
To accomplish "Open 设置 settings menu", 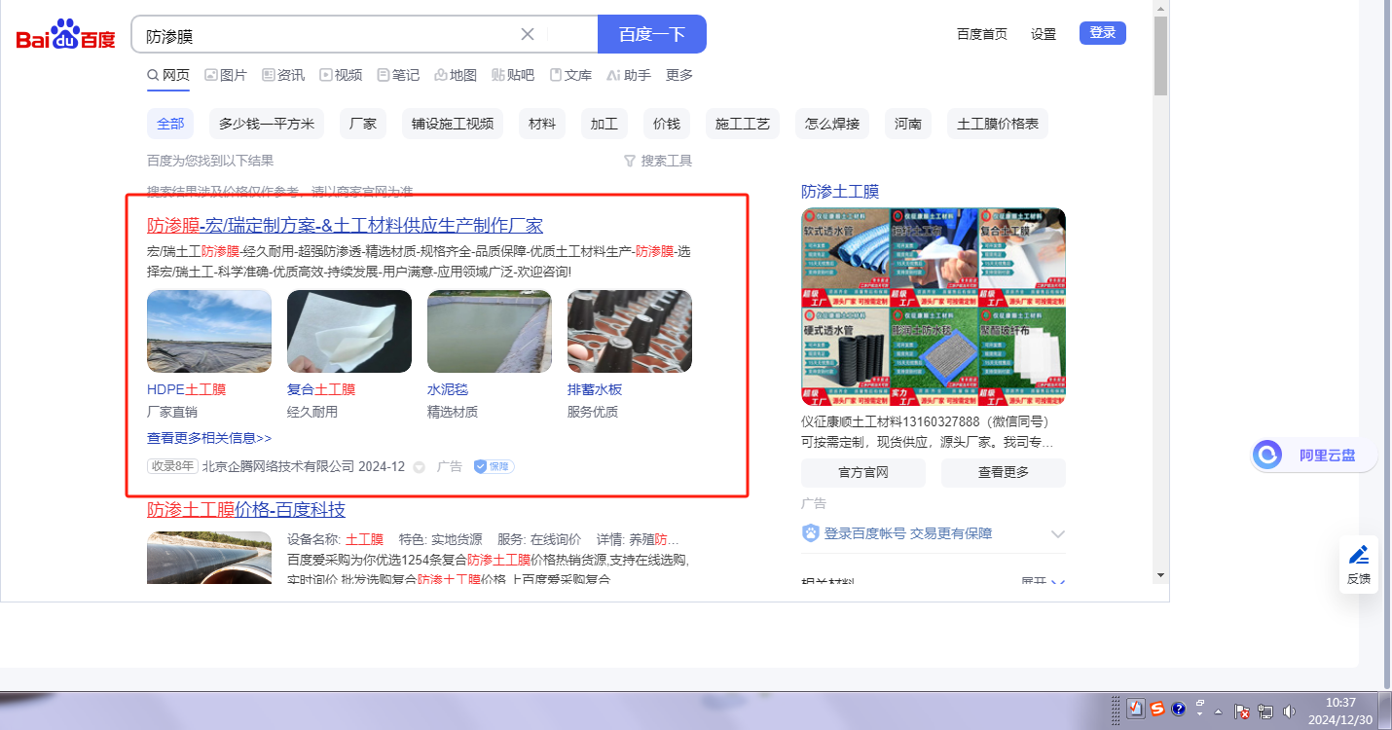I will click(x=1044, y=34).
